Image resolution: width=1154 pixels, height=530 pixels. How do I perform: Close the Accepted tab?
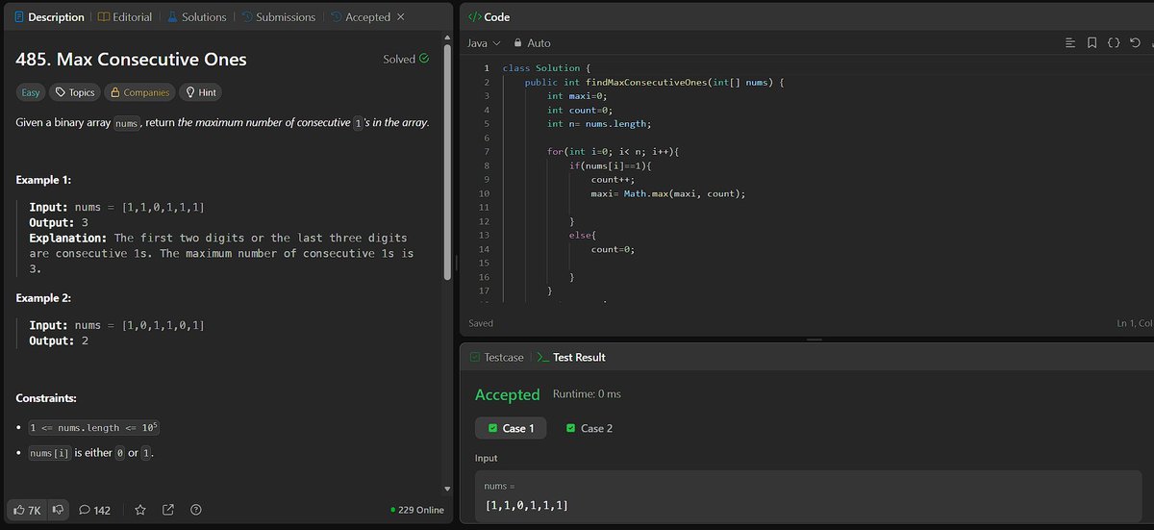[400, 17]
